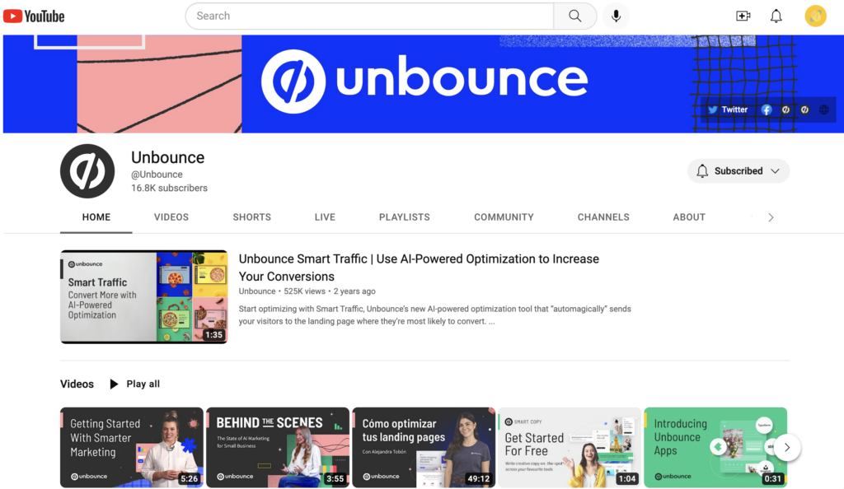Switch to the SHORTS tab
The image size is (844, 489).
[252, 217]
